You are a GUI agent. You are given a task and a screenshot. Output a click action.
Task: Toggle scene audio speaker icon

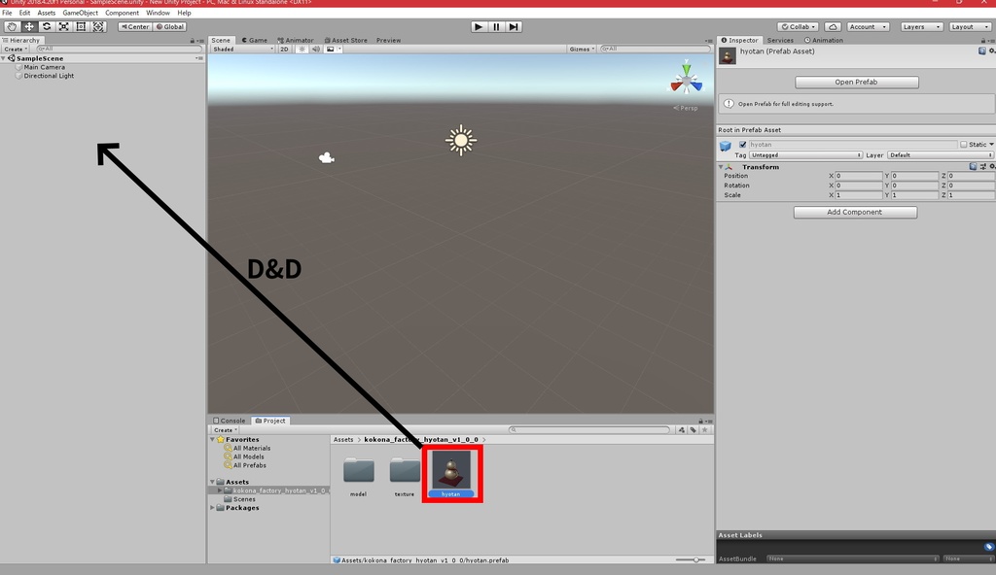click(316, 49)
